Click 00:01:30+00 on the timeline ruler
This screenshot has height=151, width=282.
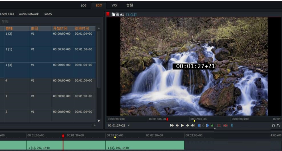click(x=75, y=135)
